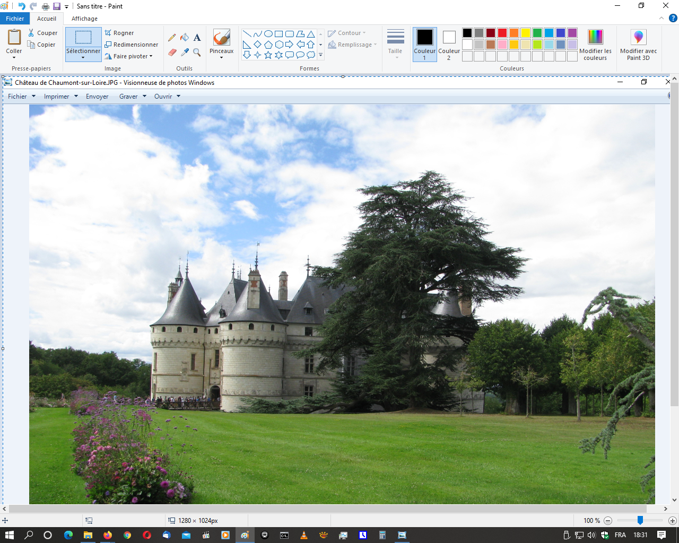This screenshot has width=679, height=543.
Task: Open the Graver menu in photo viewer
Action: [x=133, y=97]
